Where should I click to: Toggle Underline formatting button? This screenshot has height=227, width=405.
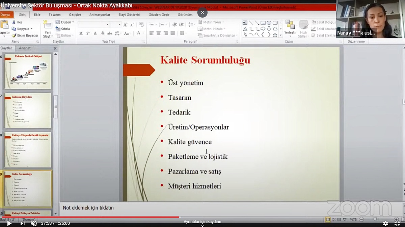pos(95,33)
